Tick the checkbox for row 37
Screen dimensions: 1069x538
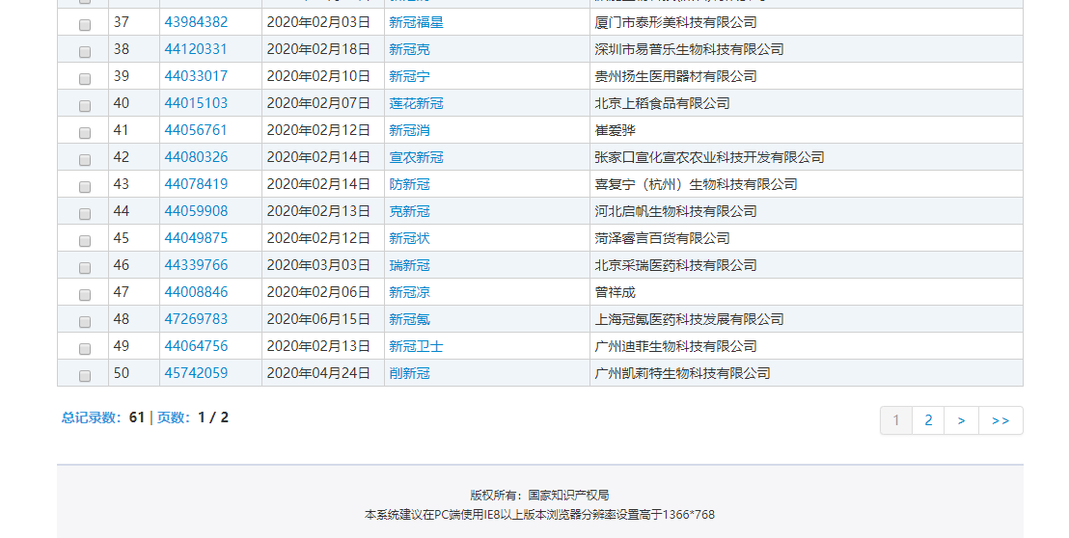click(85, 24)
